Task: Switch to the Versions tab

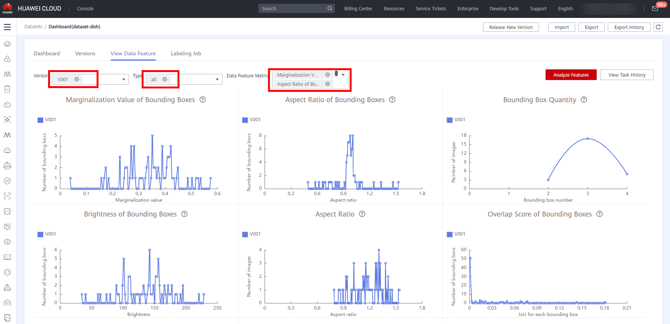Action: [x=85, y=53]
